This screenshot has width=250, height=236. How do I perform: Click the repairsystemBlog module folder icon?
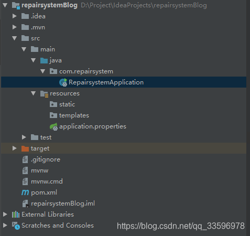point(16,6)
